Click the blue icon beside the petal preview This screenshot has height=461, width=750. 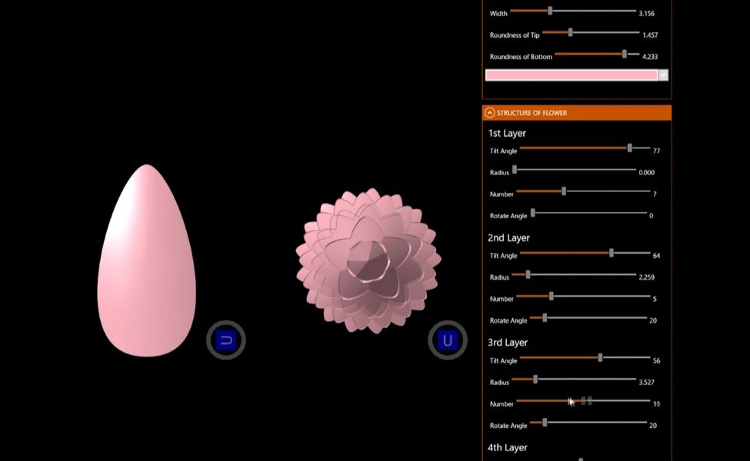click(x=226, y=340)
